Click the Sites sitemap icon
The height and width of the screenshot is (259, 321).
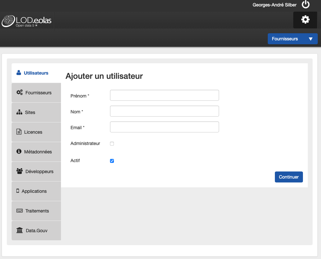tap(19, 112)
